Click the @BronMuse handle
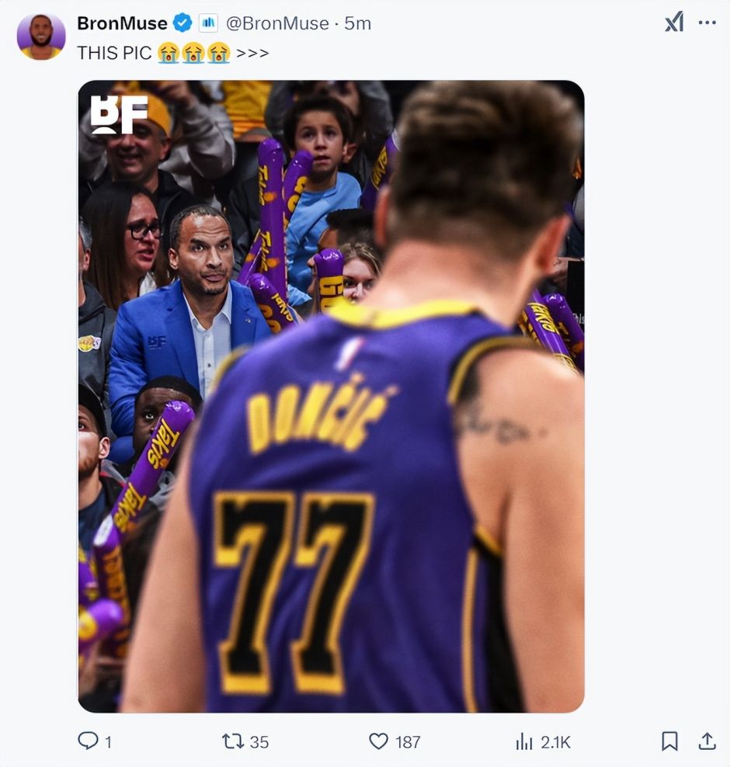This screenshot has height=767, width=730. 277,23
